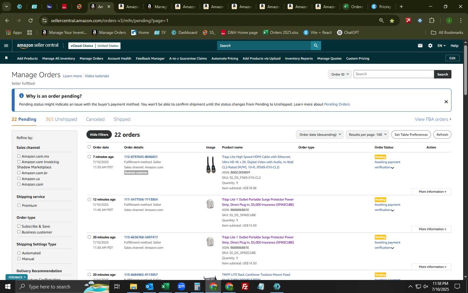Click the bookmark flag icon in nav bar
468x293 pixels.
point(6,58)
